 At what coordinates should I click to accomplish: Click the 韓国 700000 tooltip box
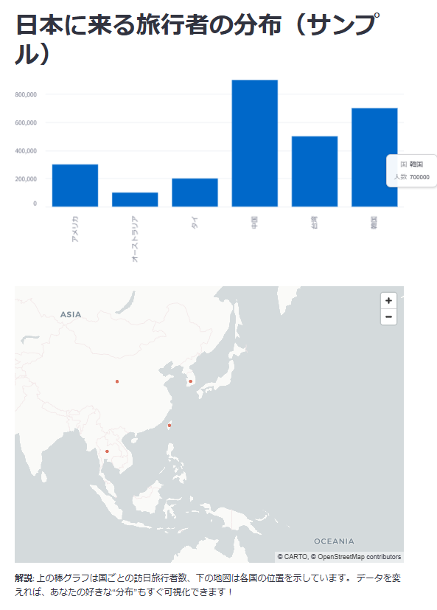412,171
